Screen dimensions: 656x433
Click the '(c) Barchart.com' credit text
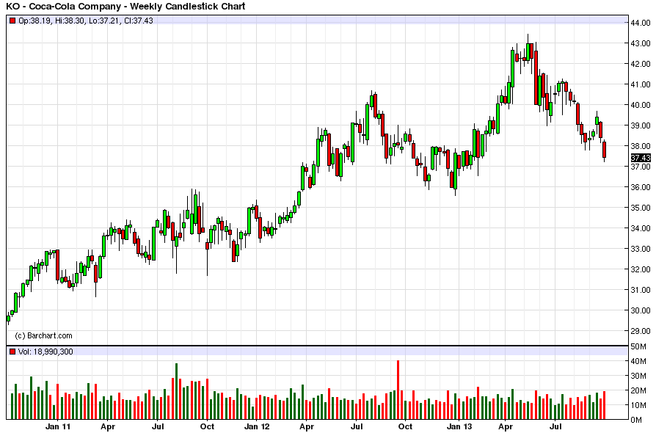[x=43, y=335]
